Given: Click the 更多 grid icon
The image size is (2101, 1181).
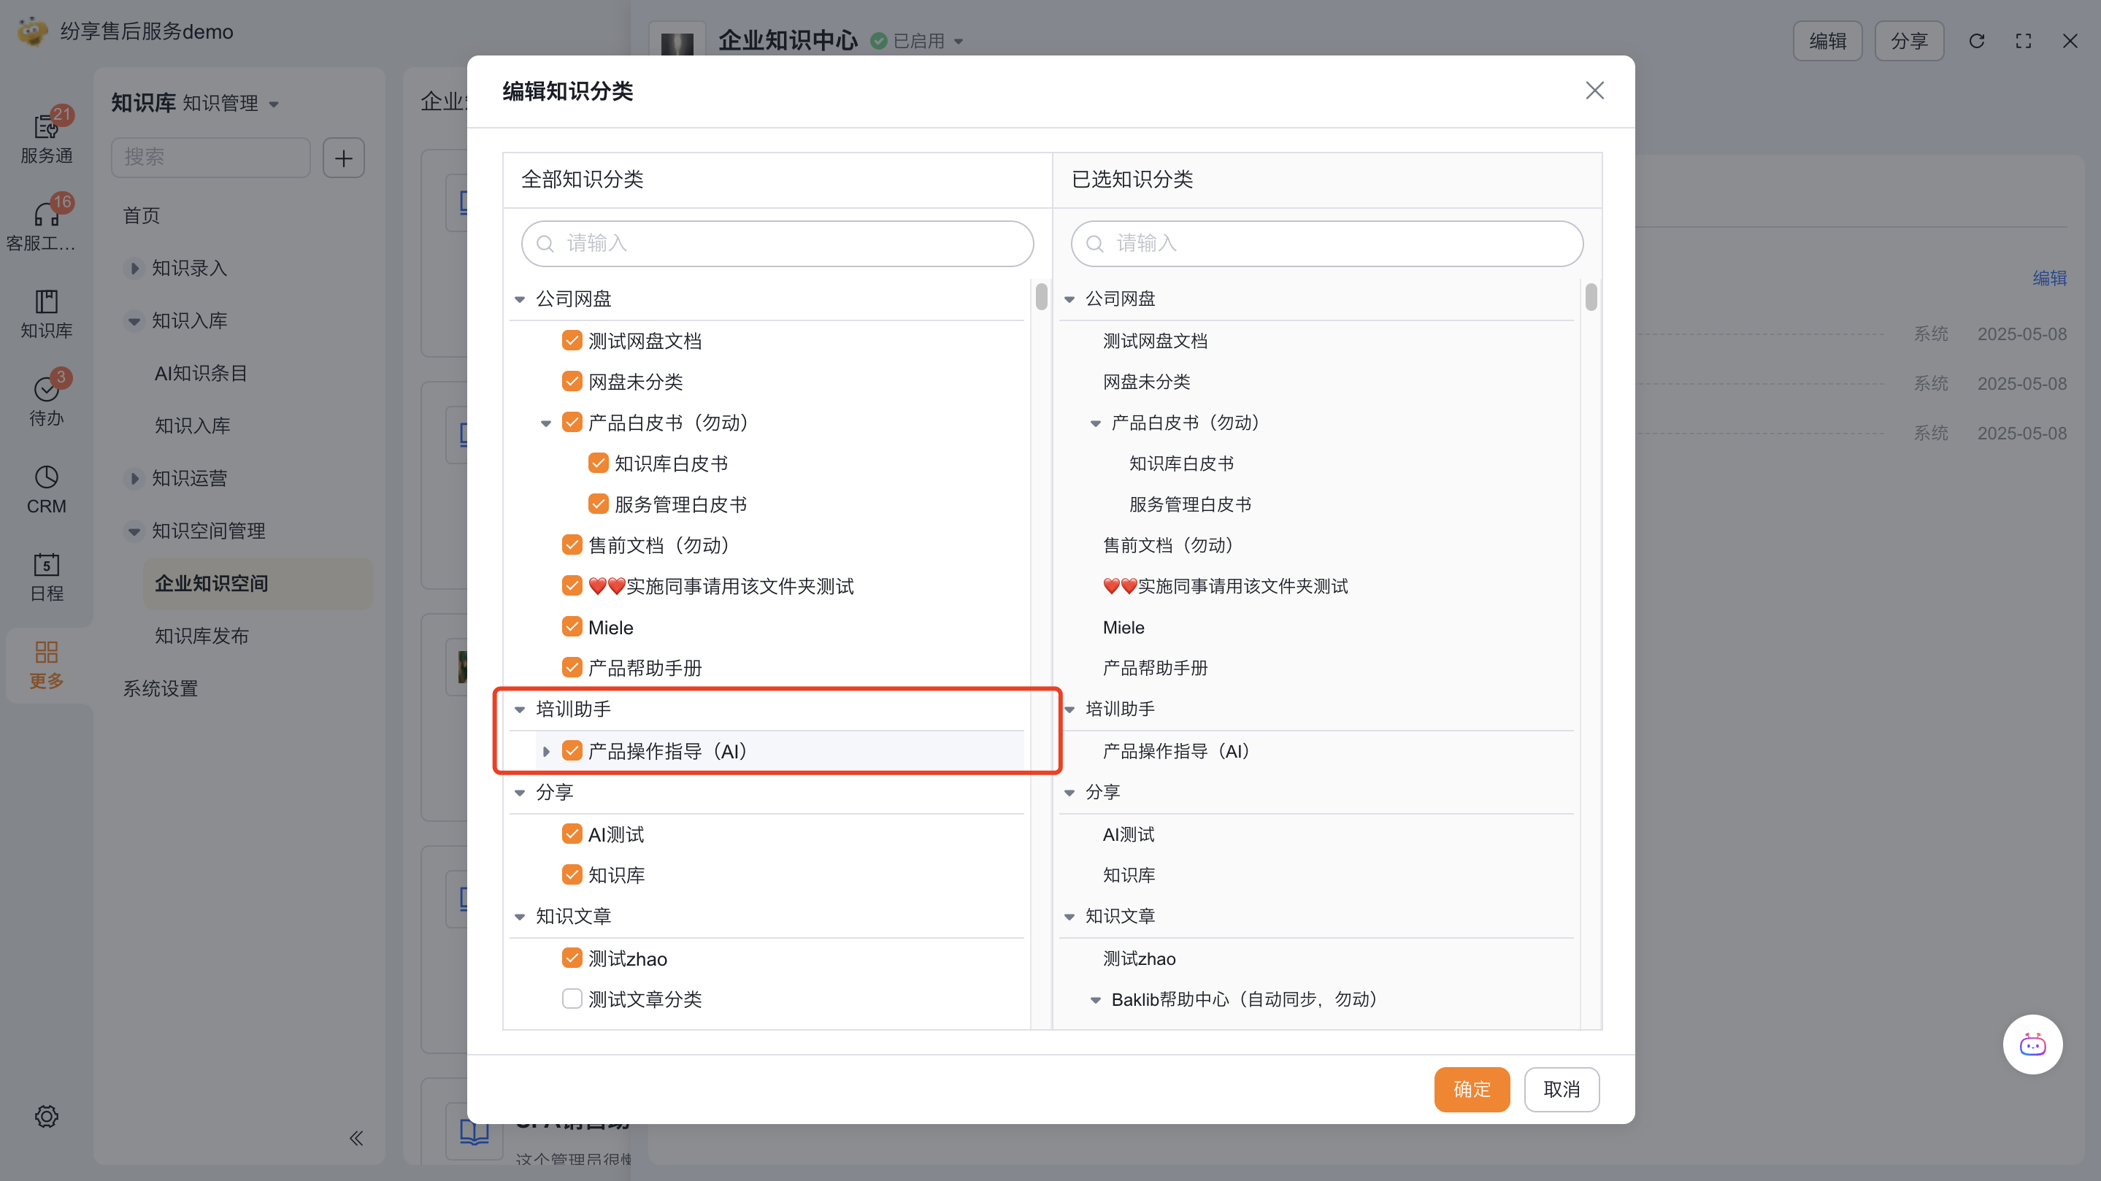Looking at the screenshot, I should [x=46, y=653].
